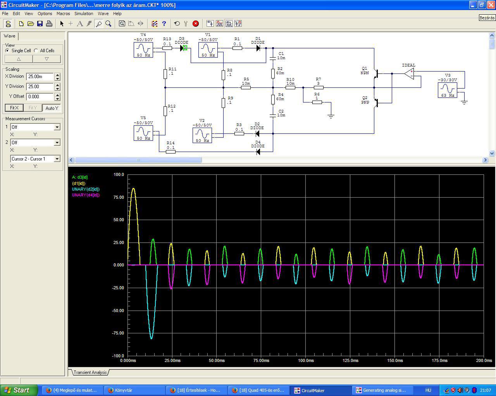Select the arrow pointer tool
Image resolution: width=496 pixels, height=396 pixels.
pyautogui.click(x=62, y=24)
